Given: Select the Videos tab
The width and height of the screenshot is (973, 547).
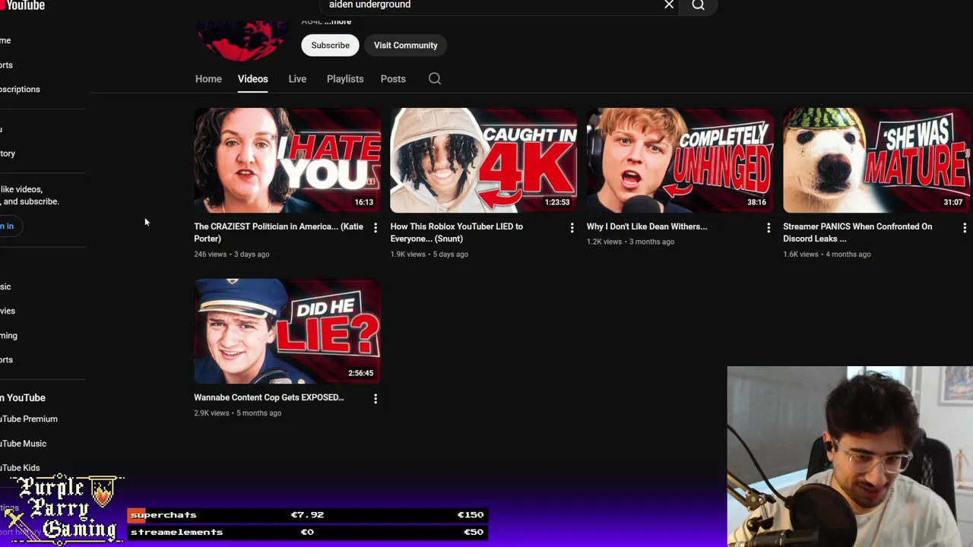Looking at the screenshot, I should (252, 79).
